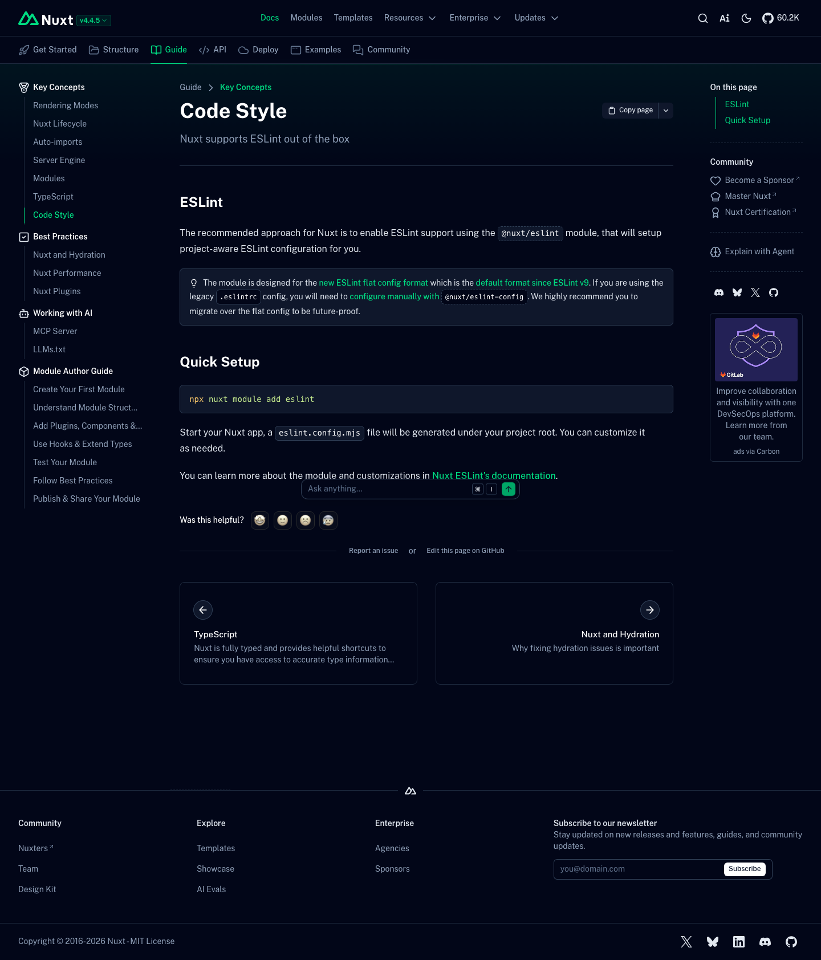Click the green send arrow button
Screen dimensions: 821x960
coord(509,489)
